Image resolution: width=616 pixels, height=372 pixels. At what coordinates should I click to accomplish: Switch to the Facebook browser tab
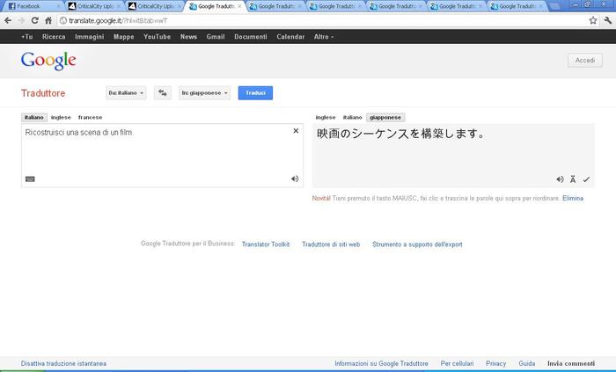pyautogui.click(x=33, y=6)
